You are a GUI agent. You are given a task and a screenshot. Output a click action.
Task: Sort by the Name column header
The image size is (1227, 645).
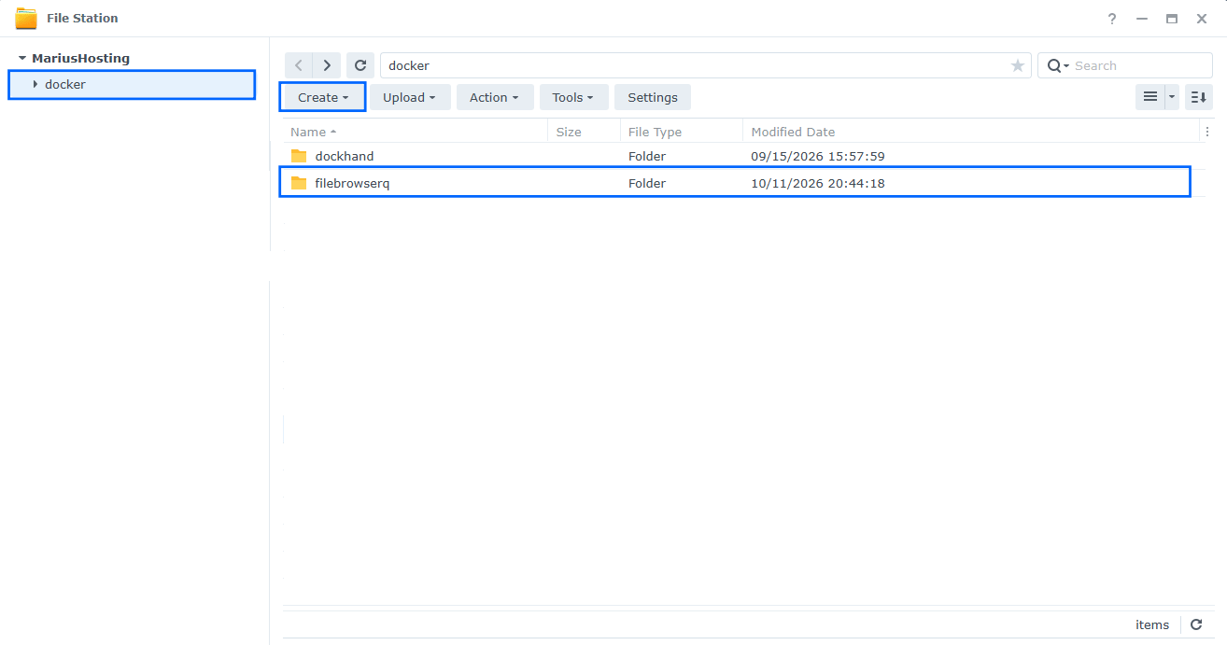point(415,132)
